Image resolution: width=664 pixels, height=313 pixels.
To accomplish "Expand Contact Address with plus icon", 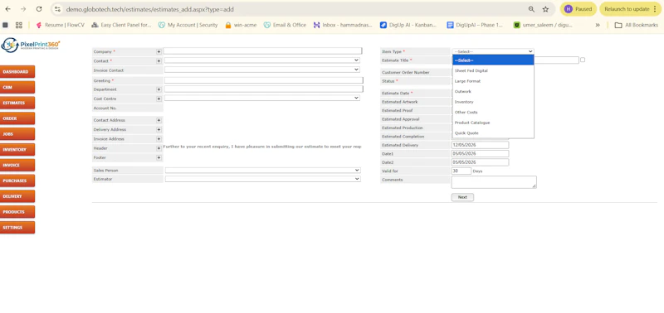I will (x=159, y=120).
